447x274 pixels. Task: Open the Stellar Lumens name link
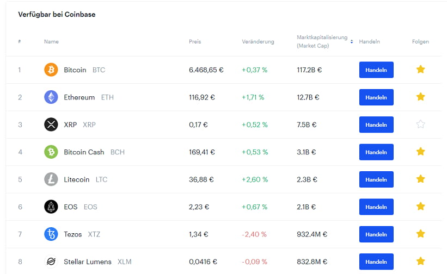(88, 261)
